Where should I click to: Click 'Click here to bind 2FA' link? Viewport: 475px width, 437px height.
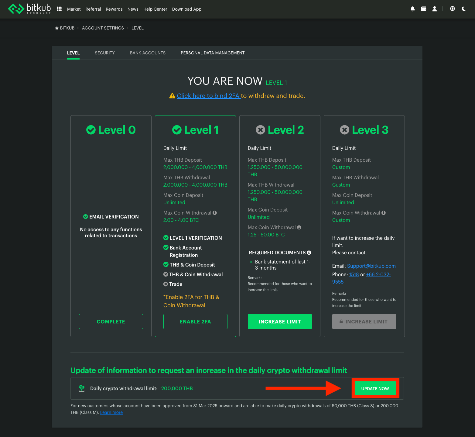click(209, 96)
